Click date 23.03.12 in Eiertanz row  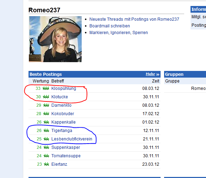(151, 164)
